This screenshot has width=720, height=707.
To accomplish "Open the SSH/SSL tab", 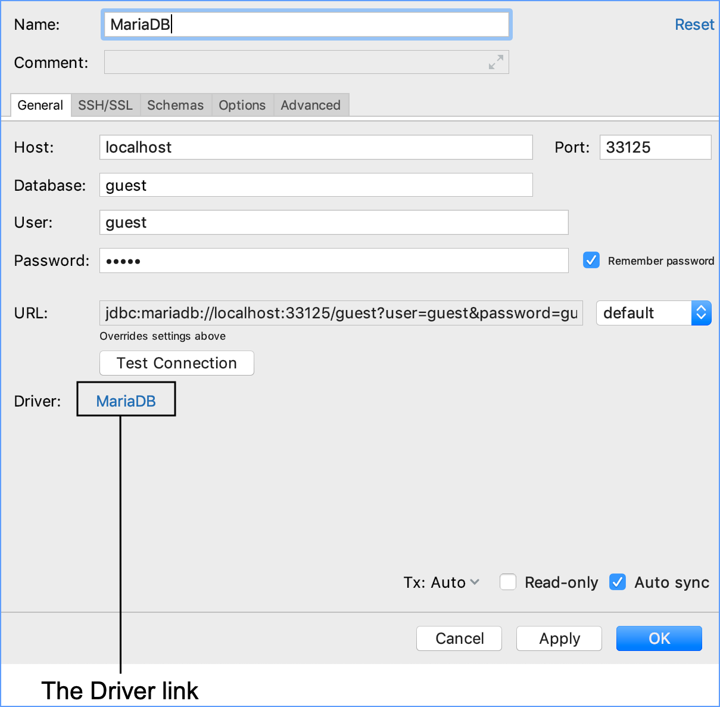I will coord(105,105).
